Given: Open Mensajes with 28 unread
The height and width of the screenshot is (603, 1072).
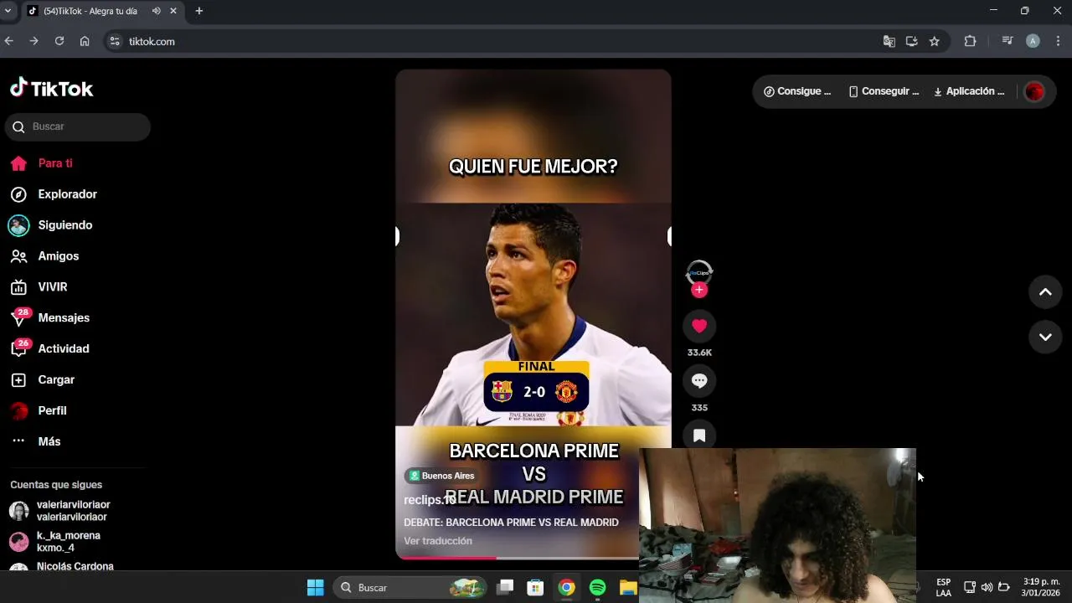Looking at the screenshot, I should coord(49,318).
